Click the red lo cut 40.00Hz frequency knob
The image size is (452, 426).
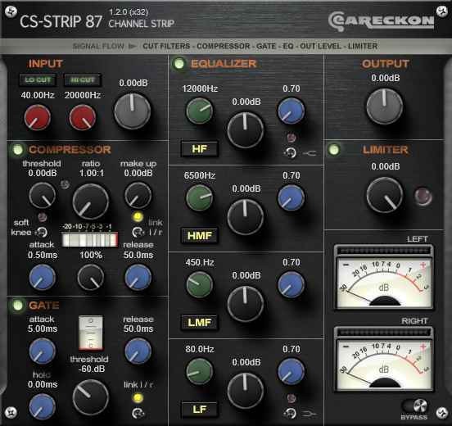point(38,117)
